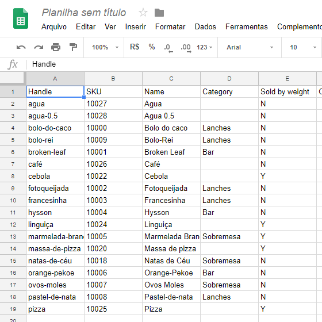Select the Handle cell A1
The width and height of the screenshot is (322, 322).
click(55, 91)
